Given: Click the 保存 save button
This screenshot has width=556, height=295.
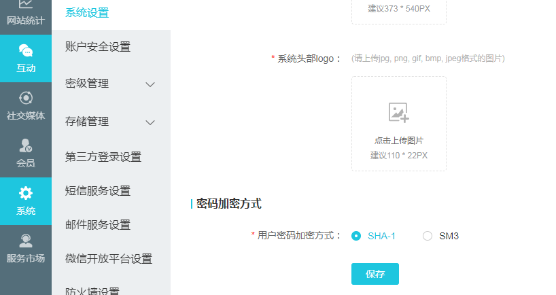Looking at the screenshot, I should (x=375, y=274).
